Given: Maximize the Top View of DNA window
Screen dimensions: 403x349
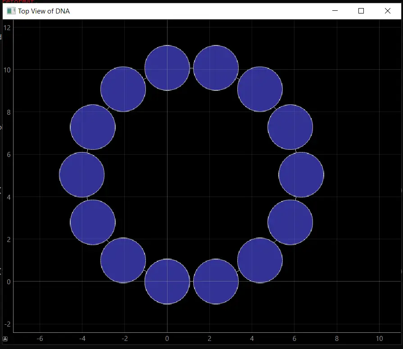Looking at the screenshot, I should pos(361,11).
